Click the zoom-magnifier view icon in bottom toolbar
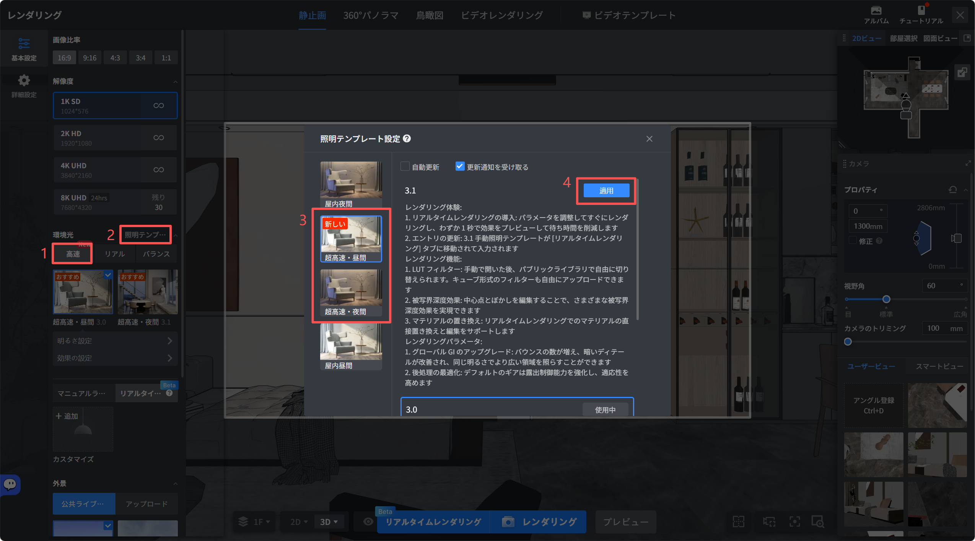The image size is (975, 541). click(x=817, y=522)
